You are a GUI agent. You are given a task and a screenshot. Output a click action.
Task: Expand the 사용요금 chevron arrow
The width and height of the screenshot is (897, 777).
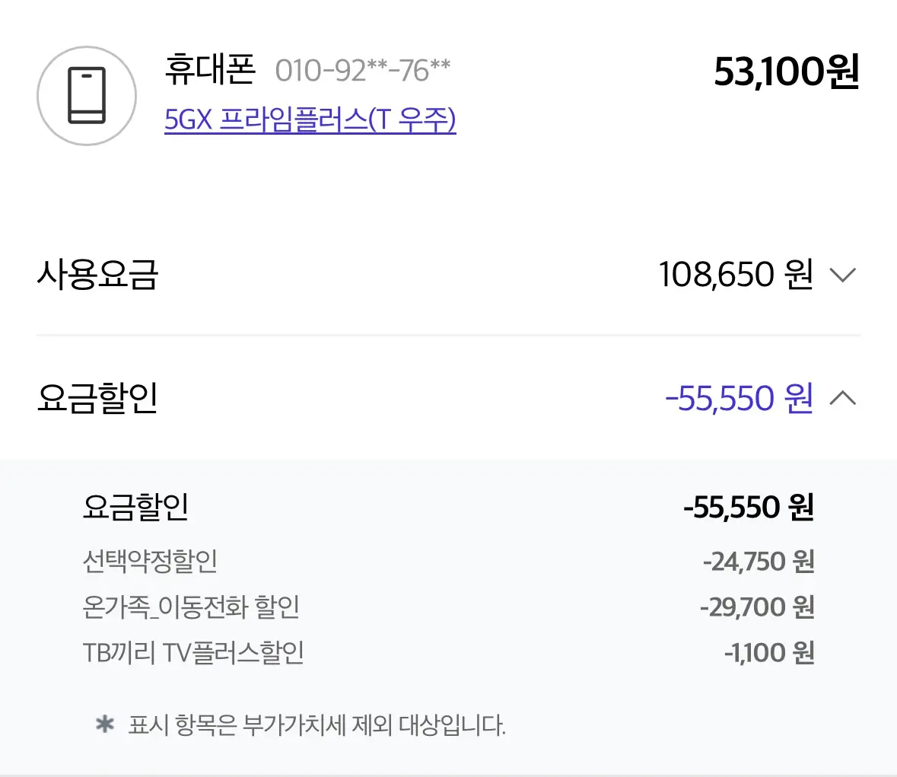pos(842,275)
